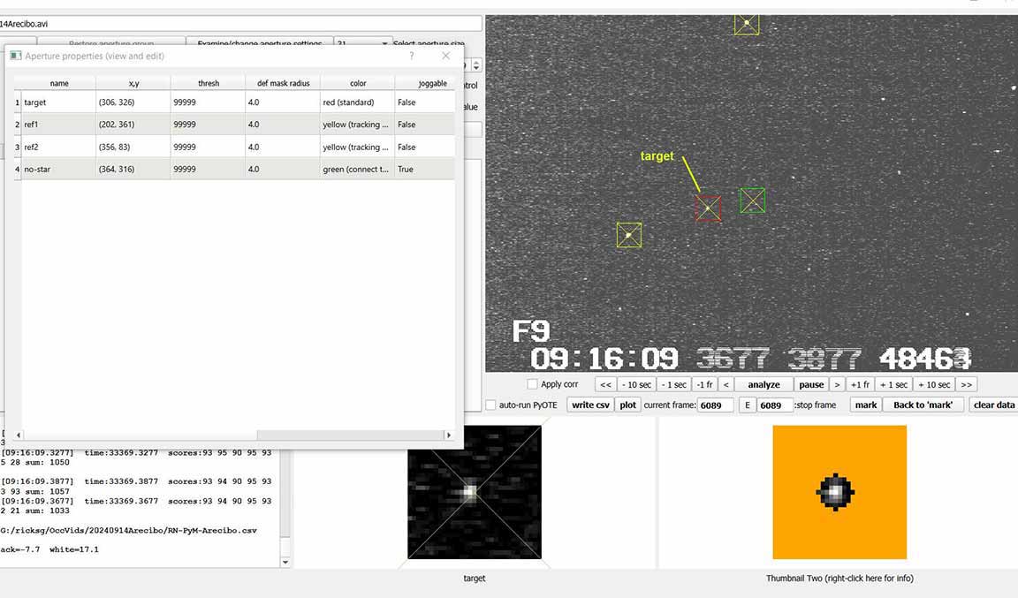Play backward with < button
Screen dimensions: 1018x598
(x=726, y=384)
